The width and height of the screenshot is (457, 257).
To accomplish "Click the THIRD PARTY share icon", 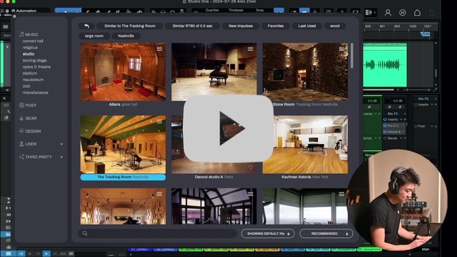I will coord(22,157).
